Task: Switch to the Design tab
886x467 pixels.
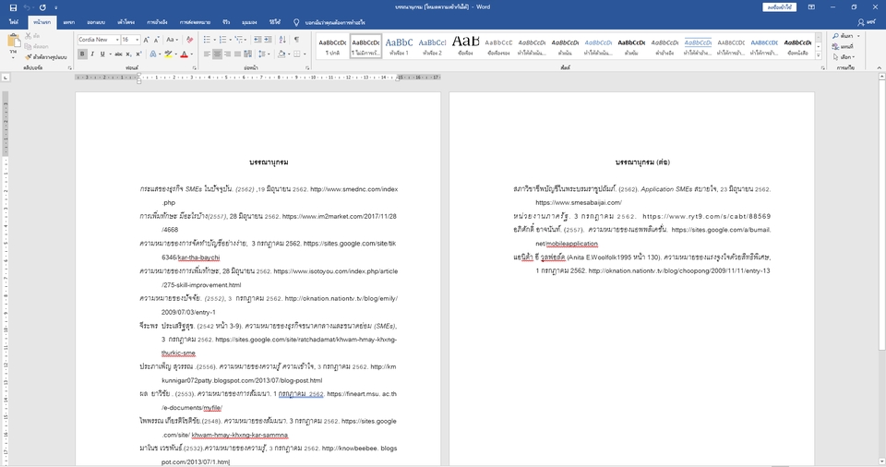Action: coord(96,23)
